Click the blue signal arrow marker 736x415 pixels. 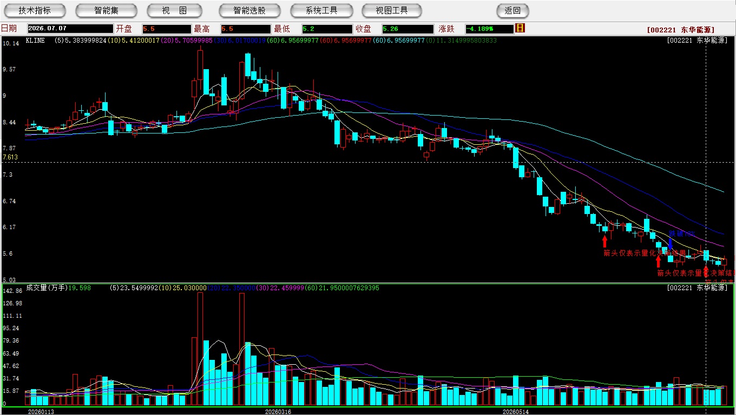[x=671, y=243]
